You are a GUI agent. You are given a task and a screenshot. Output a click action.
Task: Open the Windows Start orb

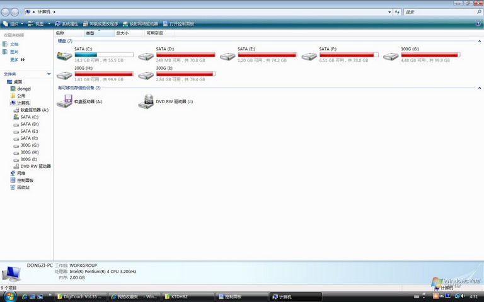click(x=9, y=296)
